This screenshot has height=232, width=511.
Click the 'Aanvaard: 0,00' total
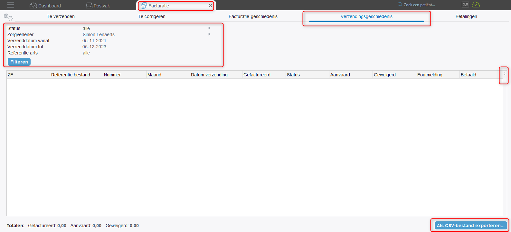click(86, 226)
